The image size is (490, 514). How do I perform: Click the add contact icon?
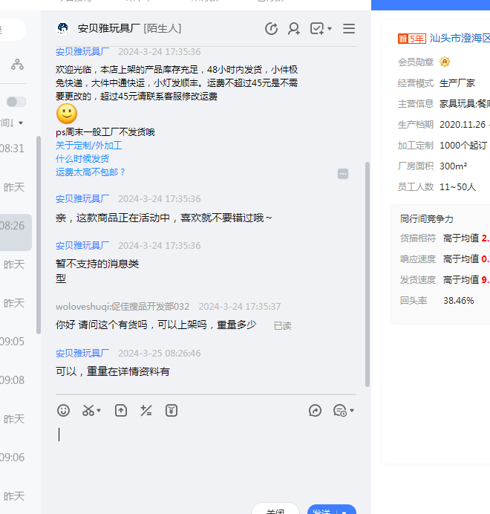tap(294, 29)
